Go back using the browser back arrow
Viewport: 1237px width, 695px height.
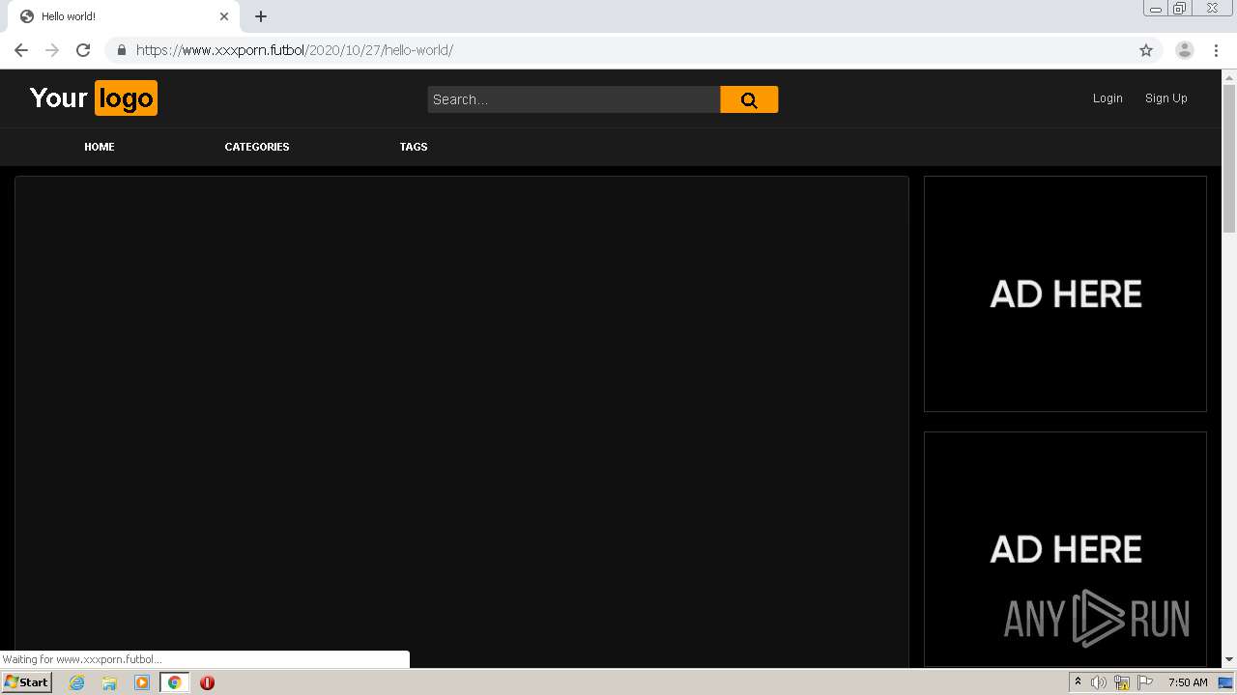tap(21, 50)
